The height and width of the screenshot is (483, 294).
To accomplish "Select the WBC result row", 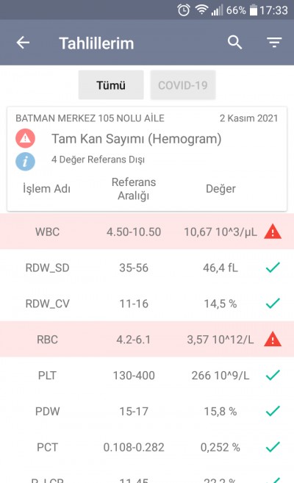I will click(x=147, y=232).
